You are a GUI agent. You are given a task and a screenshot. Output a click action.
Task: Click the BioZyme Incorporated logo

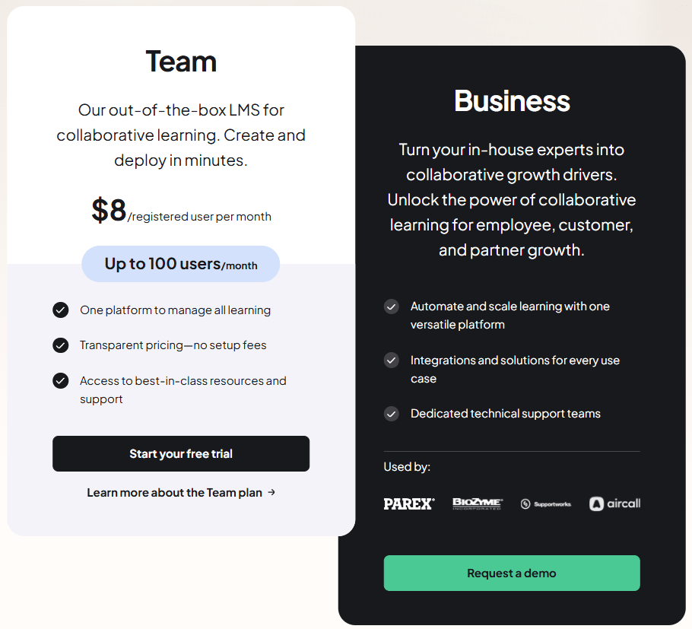pos(478,503)
